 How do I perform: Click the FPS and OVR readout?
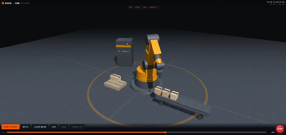pyautogui.click(x=277, y=4)
